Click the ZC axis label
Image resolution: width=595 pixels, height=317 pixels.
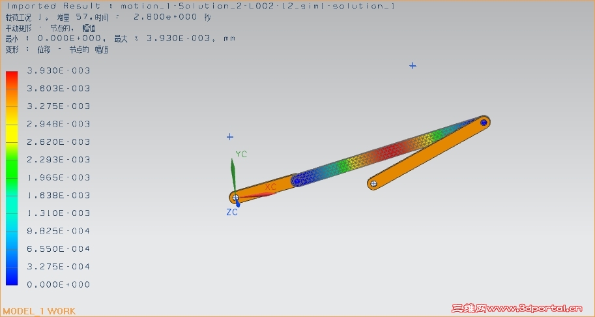point(232,212)
